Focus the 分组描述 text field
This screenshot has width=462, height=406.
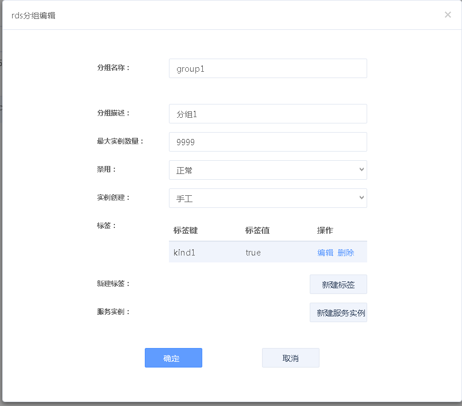tap(268, 114)
